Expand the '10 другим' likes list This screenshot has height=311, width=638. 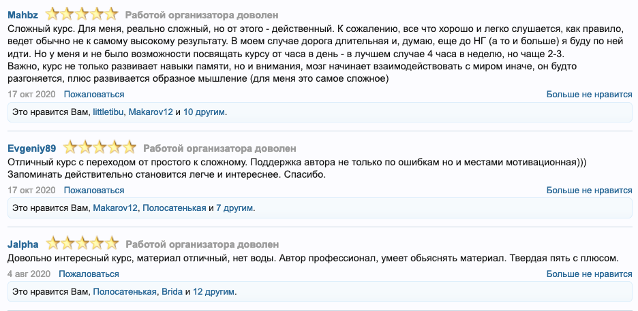[204, 112]
